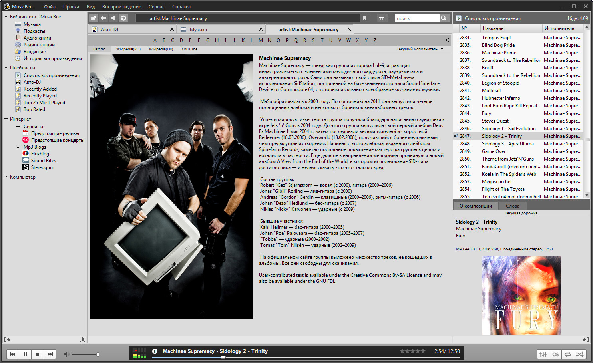Image resolution: width=593 pixels, height=363 pixels.
Task: Open the Wikipedia(EN) source link
Action: tap(161, 49)
